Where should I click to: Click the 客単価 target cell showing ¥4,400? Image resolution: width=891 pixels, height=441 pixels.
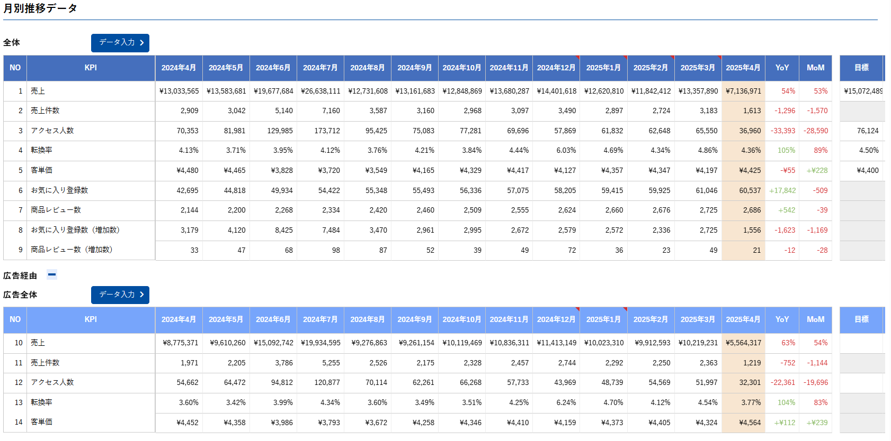861,170
